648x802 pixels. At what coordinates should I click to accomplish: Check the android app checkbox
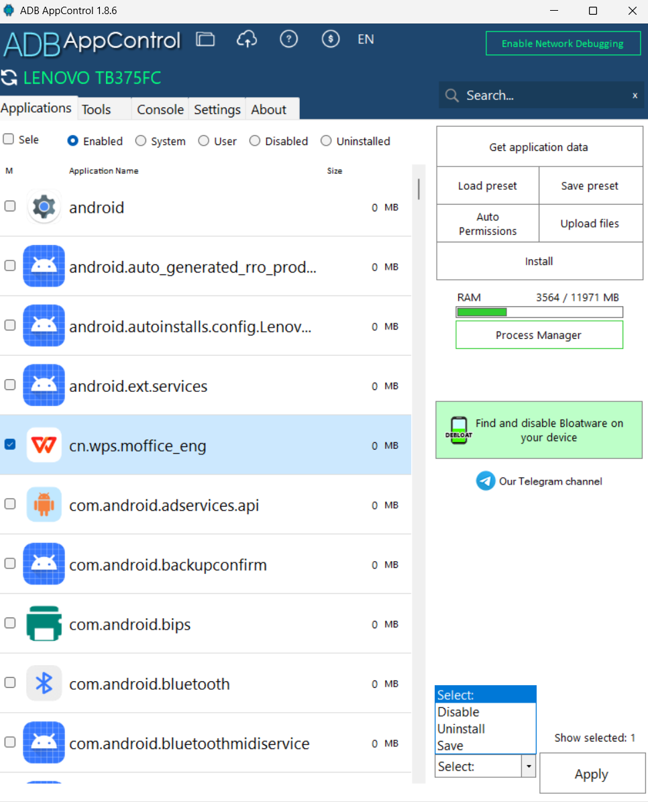pos(9,206)
